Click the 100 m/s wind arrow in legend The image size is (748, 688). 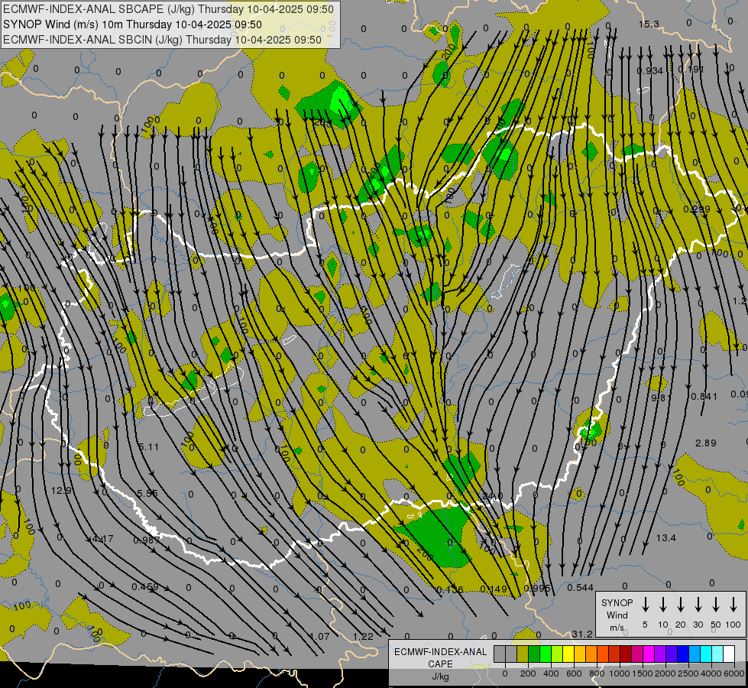[x=733, y=605]
